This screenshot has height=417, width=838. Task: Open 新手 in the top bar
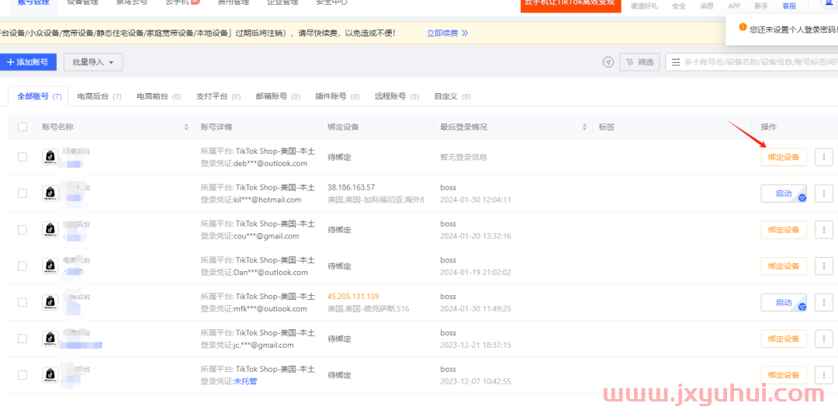[x=761, y=6]
